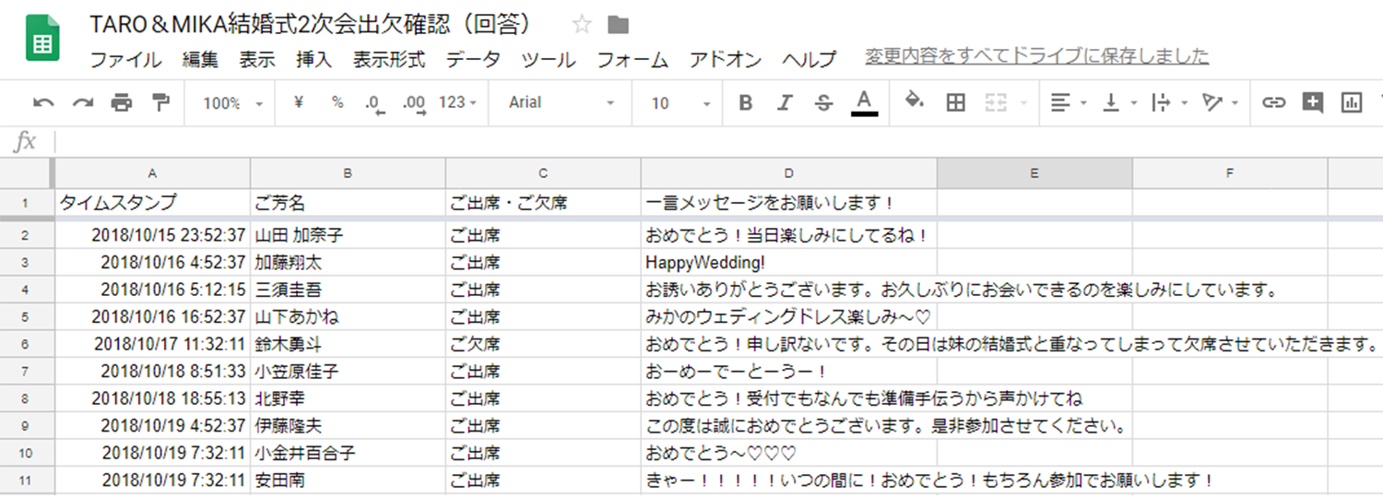Select column C header

(543, 173)
